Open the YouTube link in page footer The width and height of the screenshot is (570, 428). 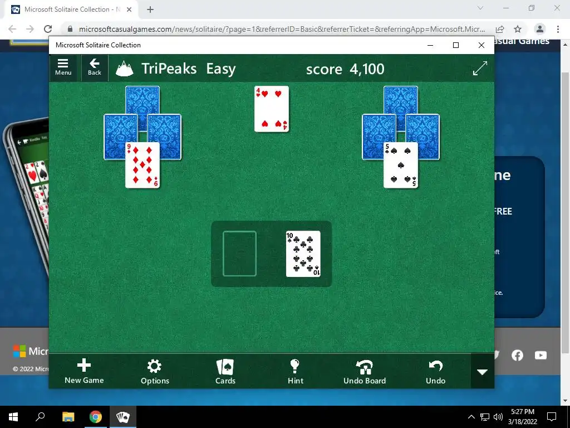tap(540, 355)
